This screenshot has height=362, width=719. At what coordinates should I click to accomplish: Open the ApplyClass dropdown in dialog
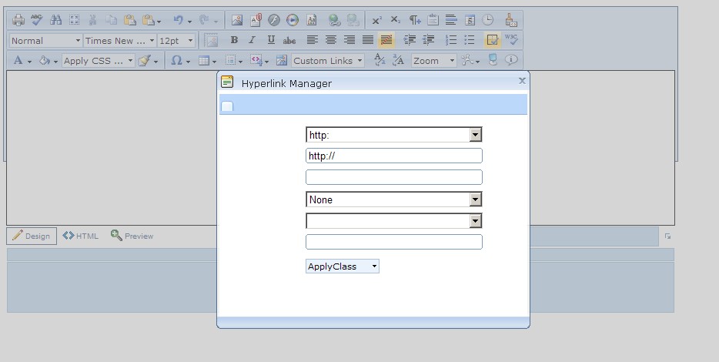[343, 266]
